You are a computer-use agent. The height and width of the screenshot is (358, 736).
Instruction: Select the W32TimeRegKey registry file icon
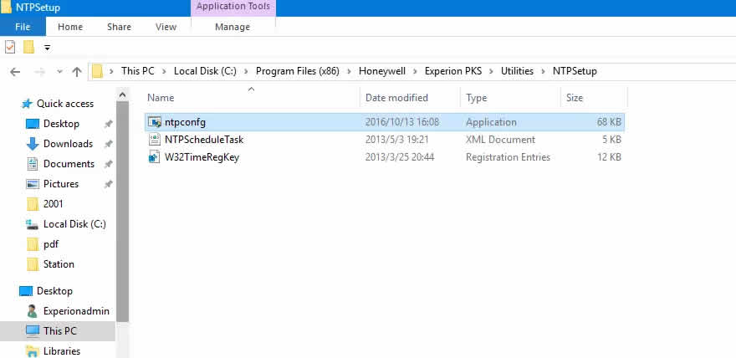[155, 157]
